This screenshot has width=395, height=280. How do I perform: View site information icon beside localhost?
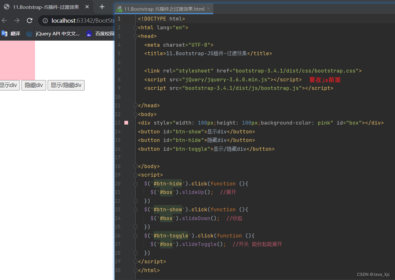[x=45, y=20]
